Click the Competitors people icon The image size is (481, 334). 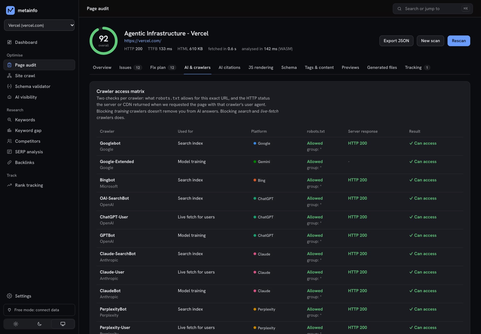point(9,141)
